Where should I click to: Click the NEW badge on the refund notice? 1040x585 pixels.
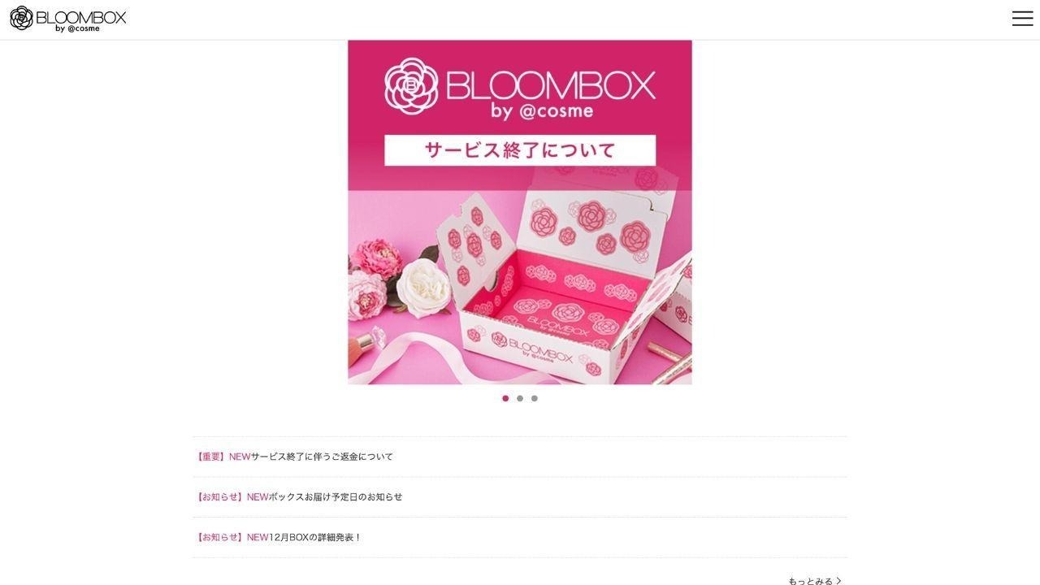coord(240,457)
